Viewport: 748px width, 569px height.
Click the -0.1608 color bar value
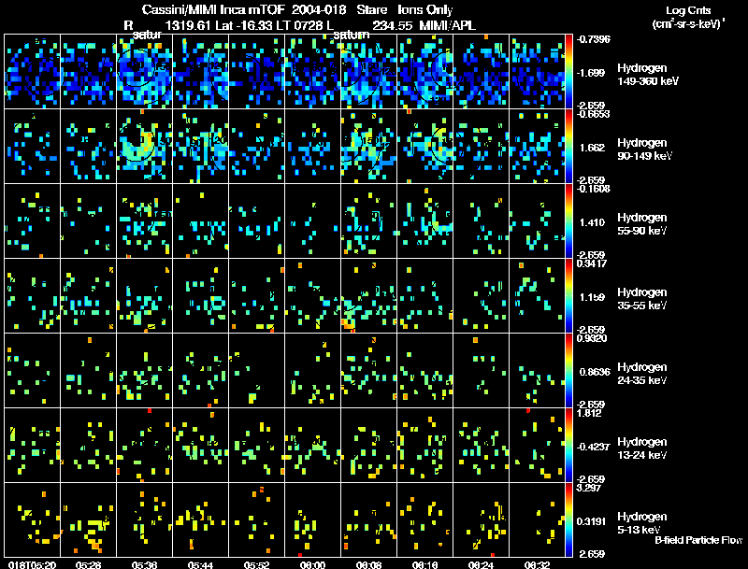click(593, 188)
